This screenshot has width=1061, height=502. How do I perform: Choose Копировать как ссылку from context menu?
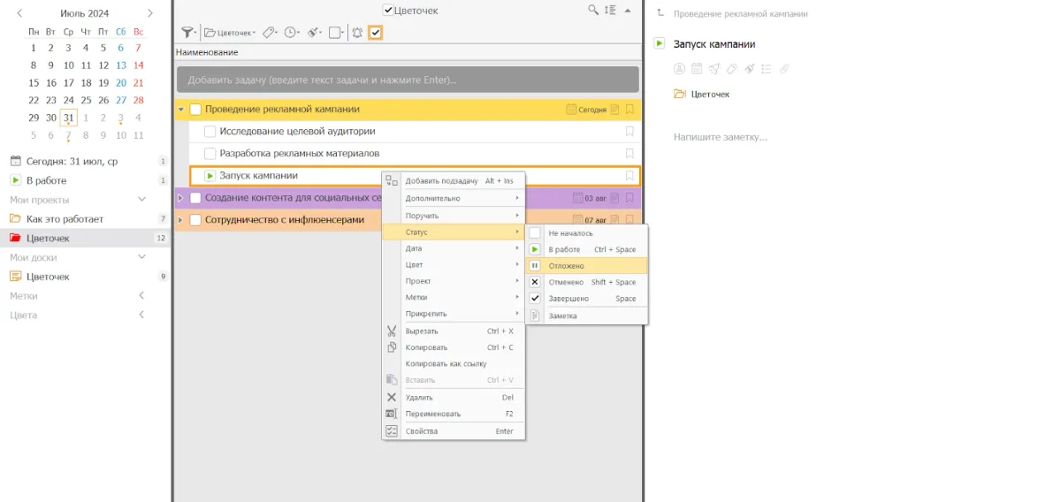tap(446, 363)
